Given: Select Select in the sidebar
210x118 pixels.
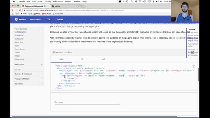Looking at the screenshot, I should point(17,52).
